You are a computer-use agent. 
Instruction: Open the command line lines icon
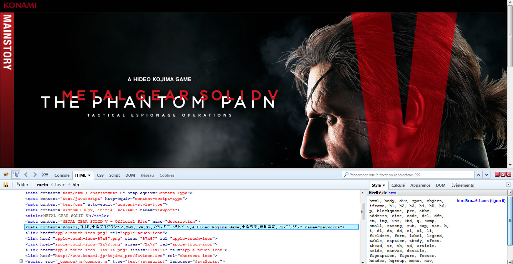45,175
